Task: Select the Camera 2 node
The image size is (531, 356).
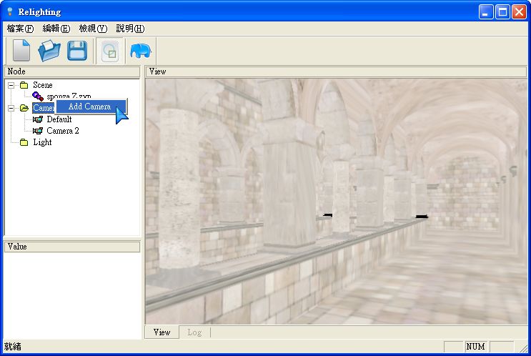Action: click(63, 131)
